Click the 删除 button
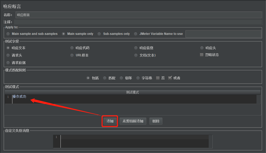The width and height of the screenshot is (266, 153). pyautogui.click(x=156, y=121)
